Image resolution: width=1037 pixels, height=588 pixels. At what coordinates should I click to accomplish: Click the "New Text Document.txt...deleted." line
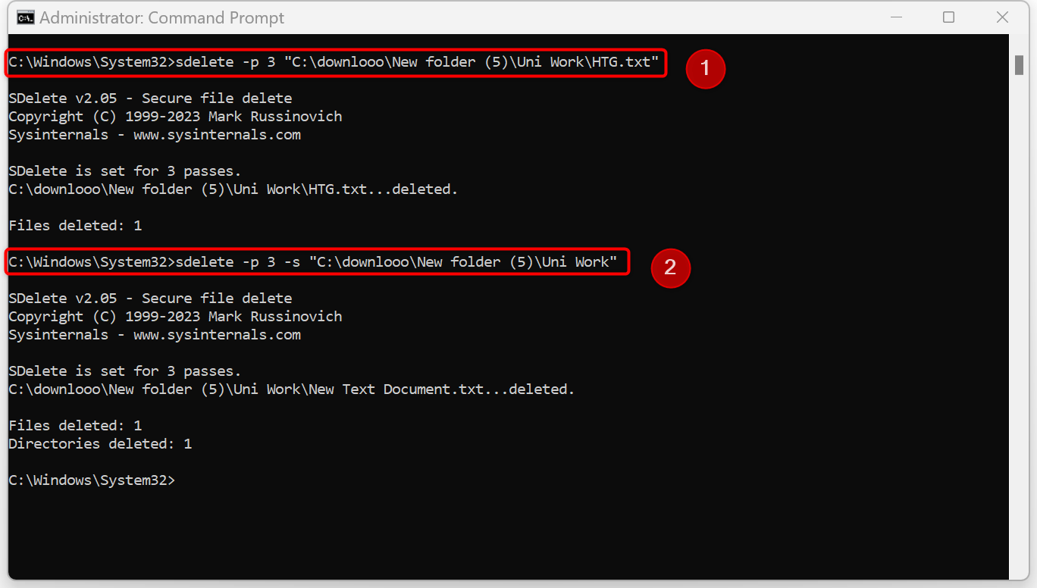[x=292, y=389]
